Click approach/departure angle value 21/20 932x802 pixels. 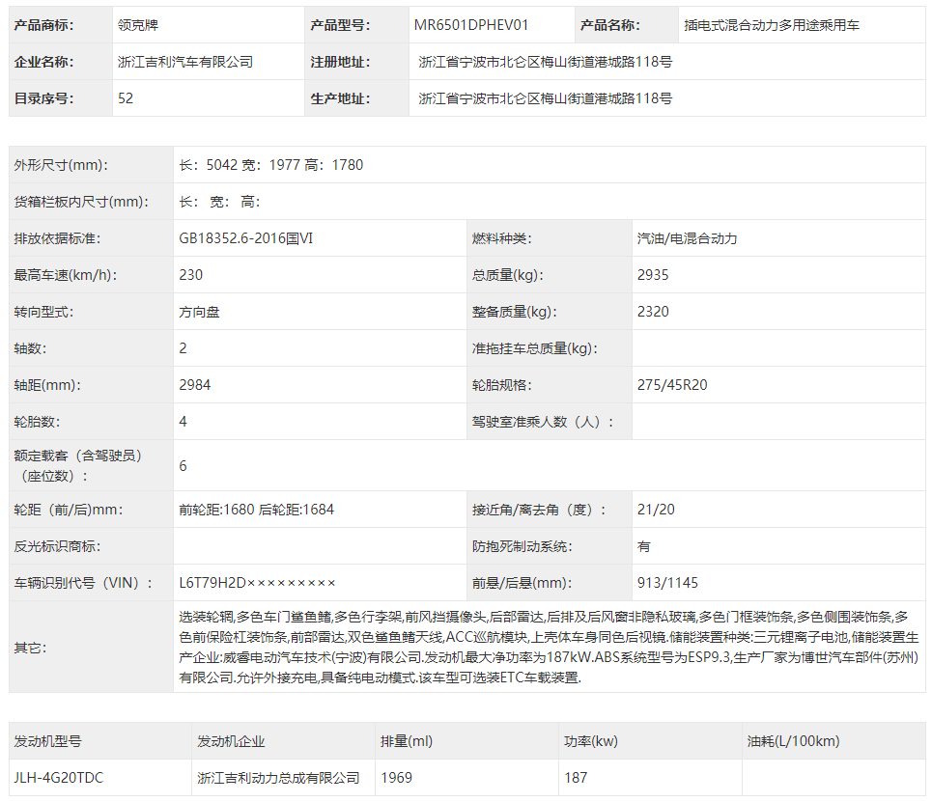coord(656,510)
